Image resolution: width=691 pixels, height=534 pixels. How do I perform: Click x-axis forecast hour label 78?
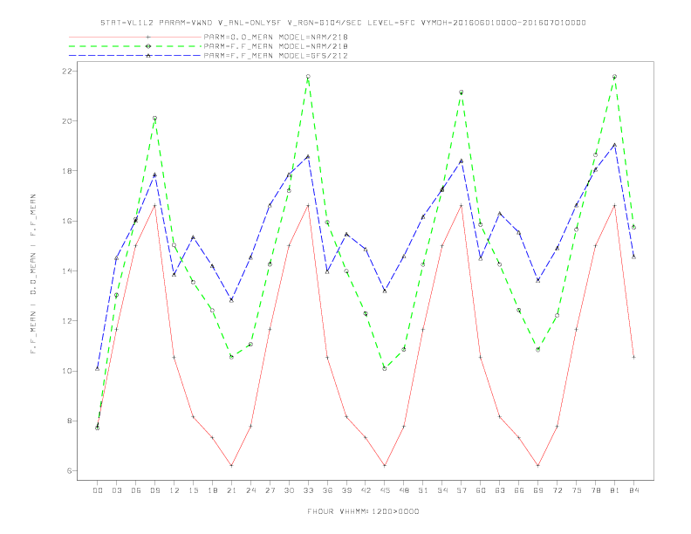tap(596, 490)
